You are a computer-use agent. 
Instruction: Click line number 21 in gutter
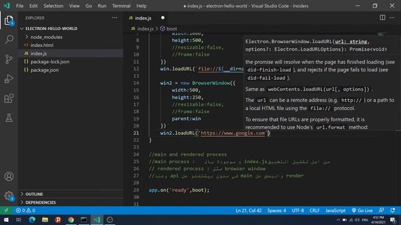click(136, 133)
